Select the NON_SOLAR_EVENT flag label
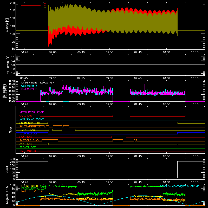Viewport: 208px width, 208px height. 31,119
